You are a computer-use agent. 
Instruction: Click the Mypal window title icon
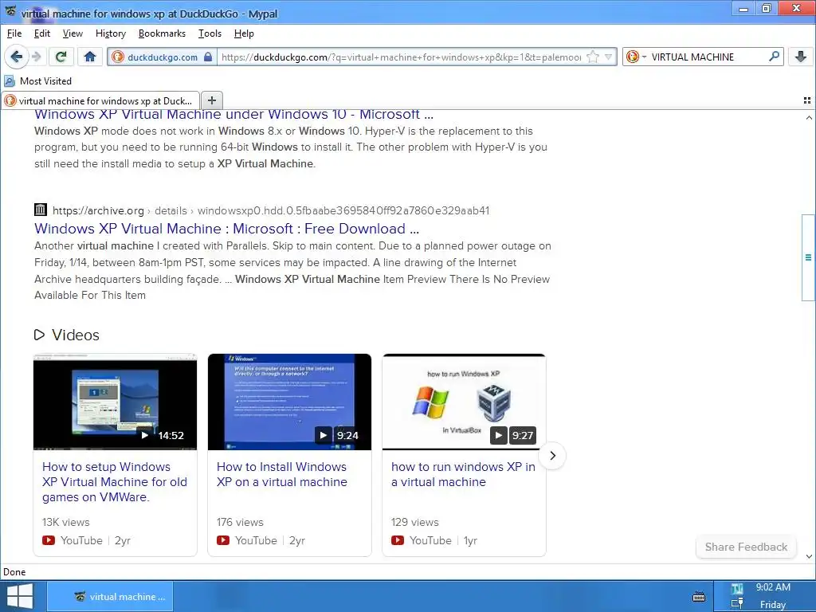coord(10,11)
